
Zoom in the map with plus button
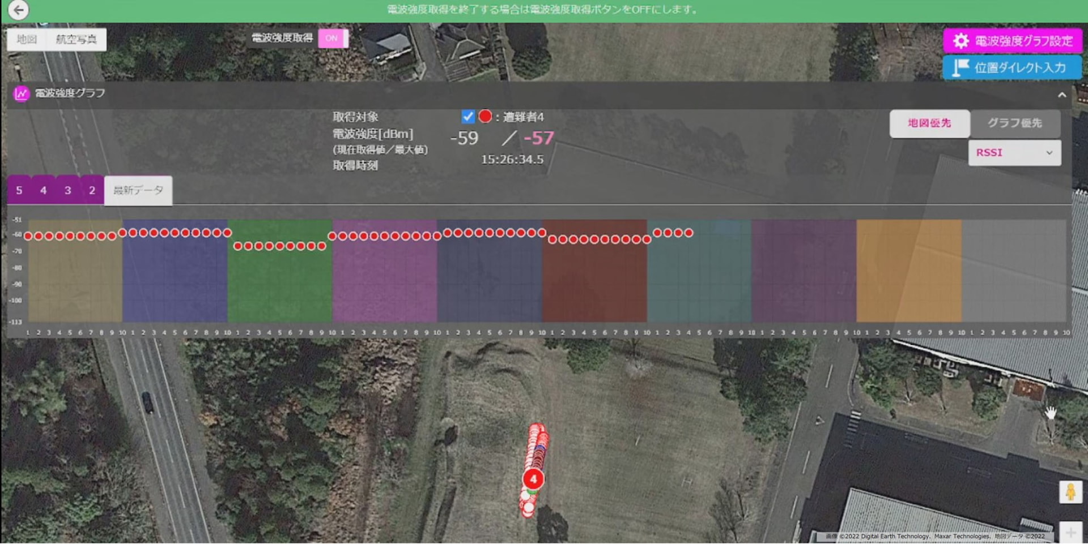1070,532
